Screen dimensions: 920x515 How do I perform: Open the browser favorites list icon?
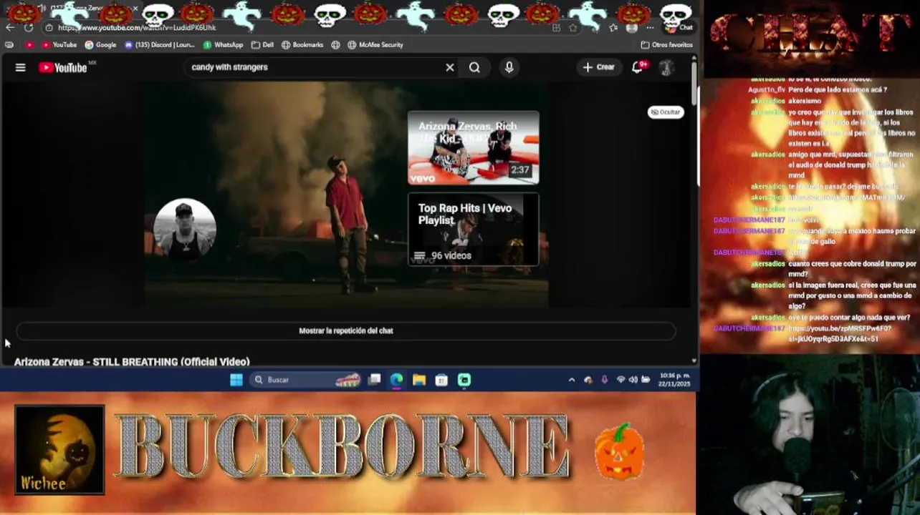613,27
